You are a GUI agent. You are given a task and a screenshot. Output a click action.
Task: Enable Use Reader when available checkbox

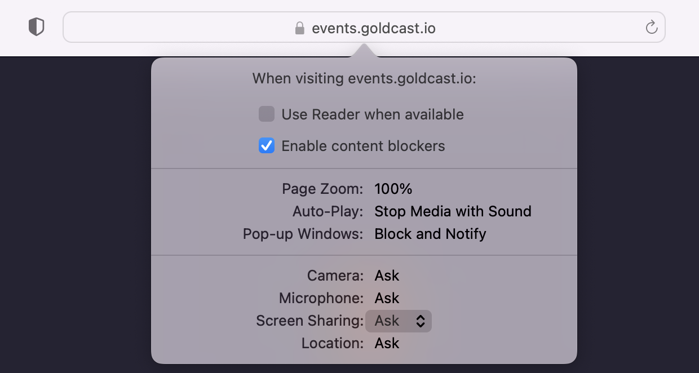[x=267, y=114]
